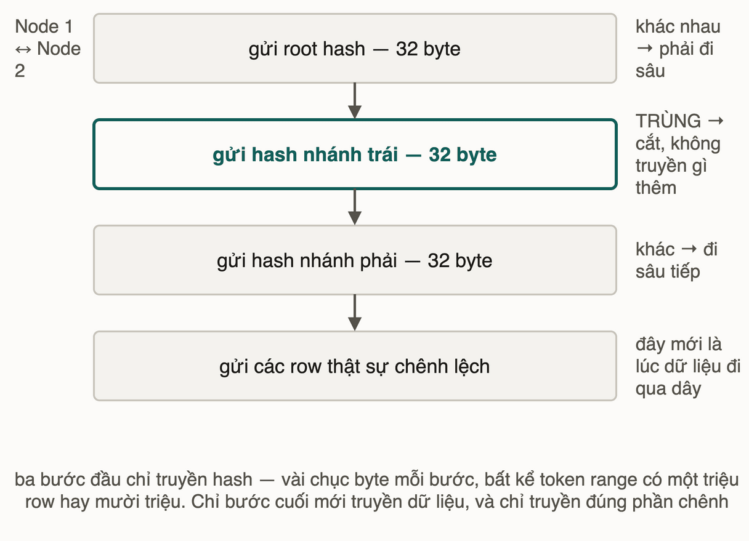Viewport: 749px width, 541px height.
Task: Click the caption line starting "row hay mười triệu"
Action: [x=376, y=502]
